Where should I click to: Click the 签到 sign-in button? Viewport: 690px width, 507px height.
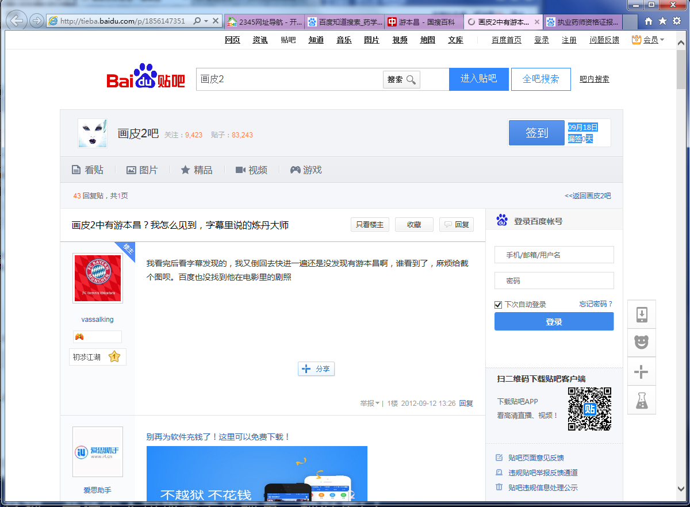[x=536, y=133]
